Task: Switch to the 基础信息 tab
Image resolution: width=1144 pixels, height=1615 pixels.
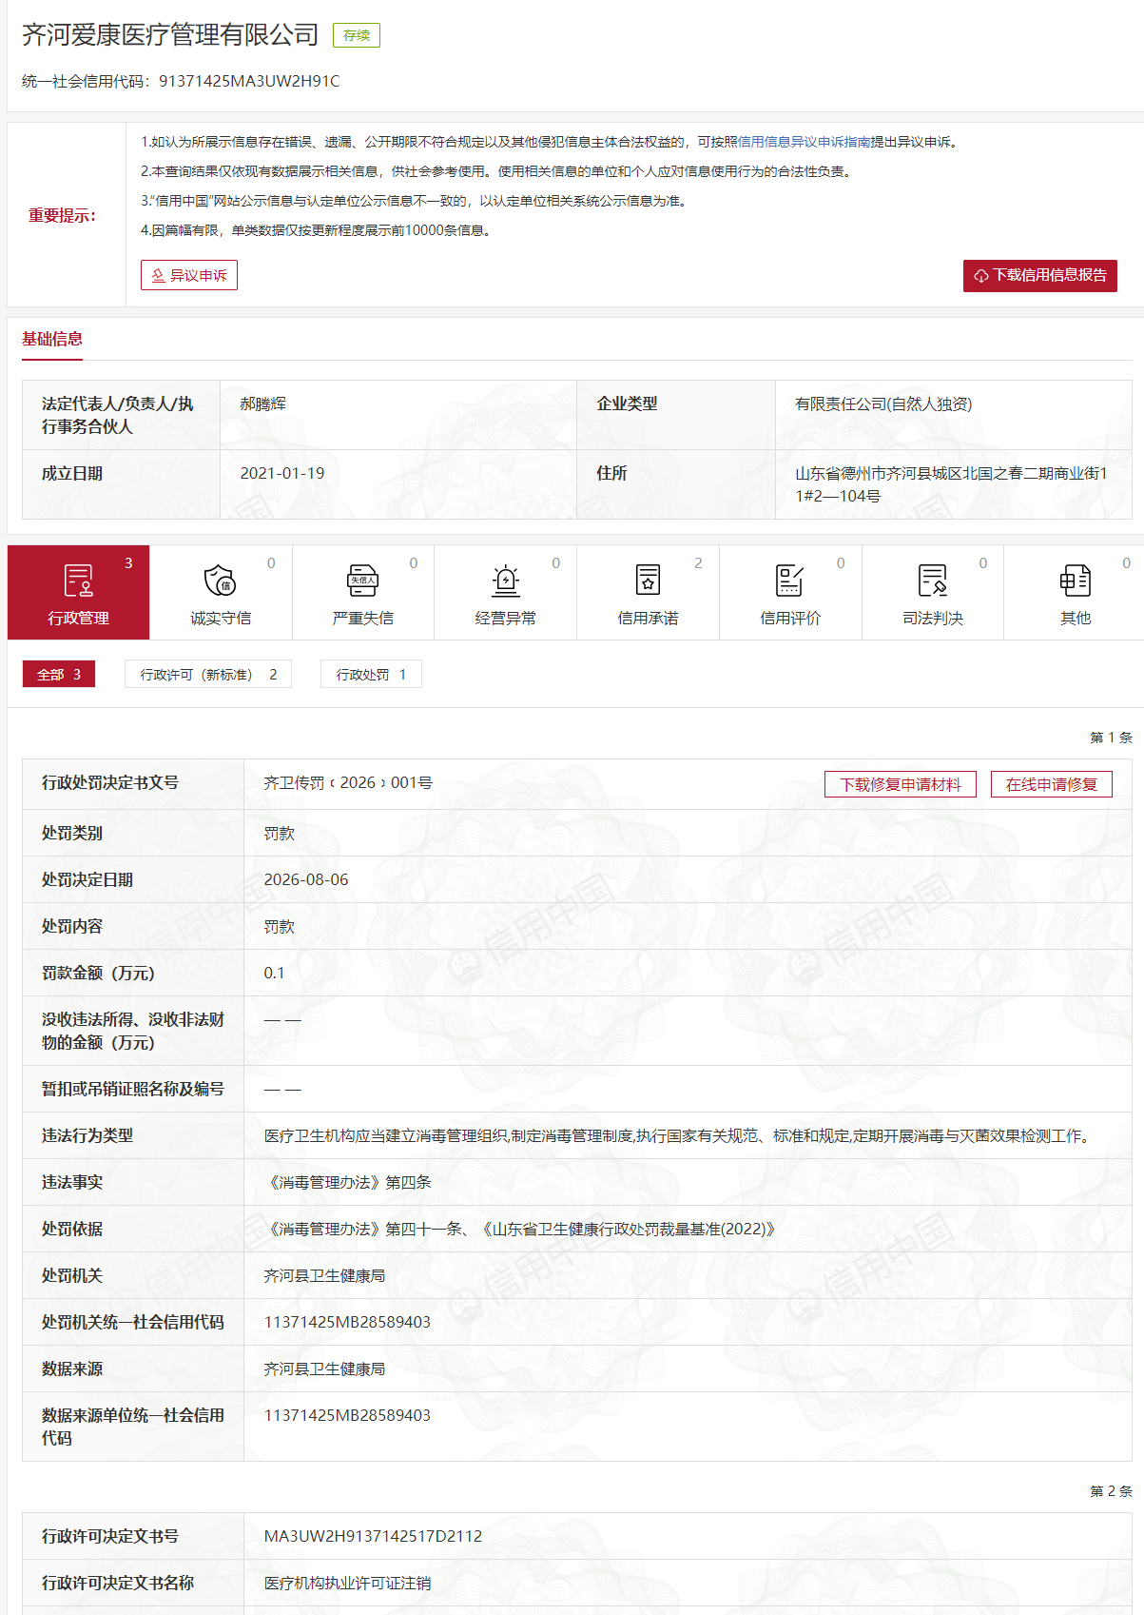Action: 52,339
